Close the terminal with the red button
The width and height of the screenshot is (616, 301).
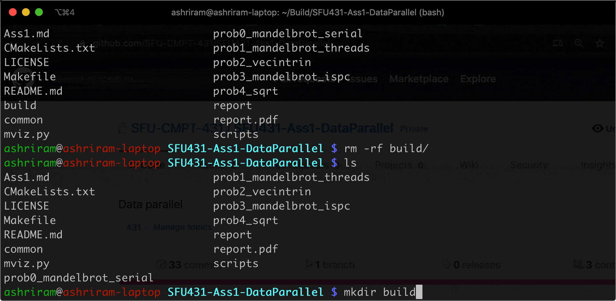tap(13, 12)
